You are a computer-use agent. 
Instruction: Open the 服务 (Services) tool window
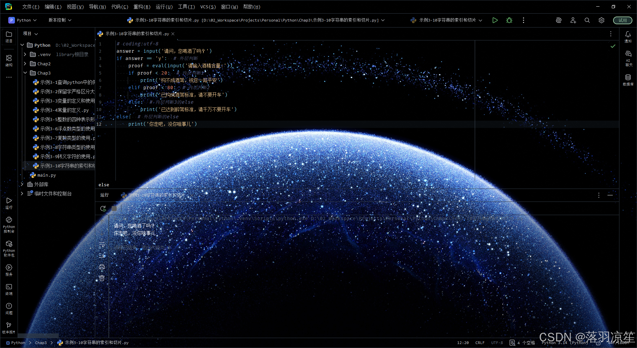coord(9,270)
